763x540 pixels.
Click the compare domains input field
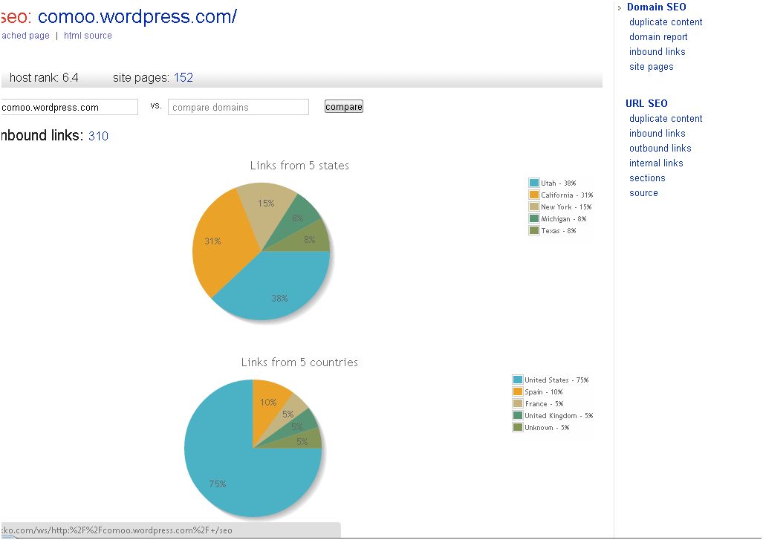pyautogui.click(x=238, y=108)
